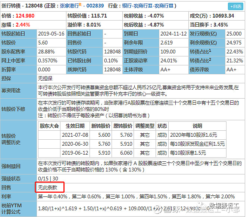Click the note 2020年每10股派1.6元

tap(193, 135)
